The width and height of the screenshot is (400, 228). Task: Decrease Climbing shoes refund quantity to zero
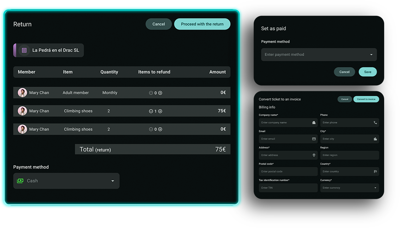coord(151,111)
